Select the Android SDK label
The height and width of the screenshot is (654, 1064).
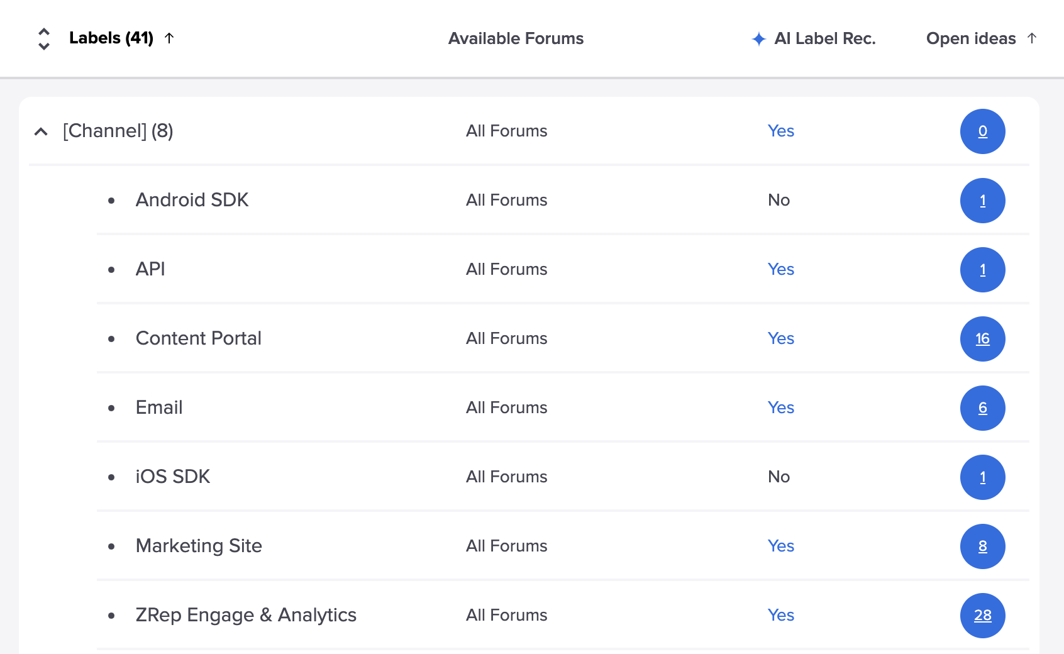pos(192,200)
